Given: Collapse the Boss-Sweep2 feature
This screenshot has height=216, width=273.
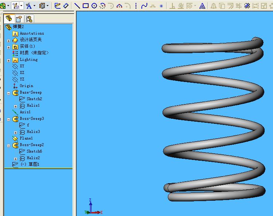Looking at the screenshot, I should (x=8, y=146).
